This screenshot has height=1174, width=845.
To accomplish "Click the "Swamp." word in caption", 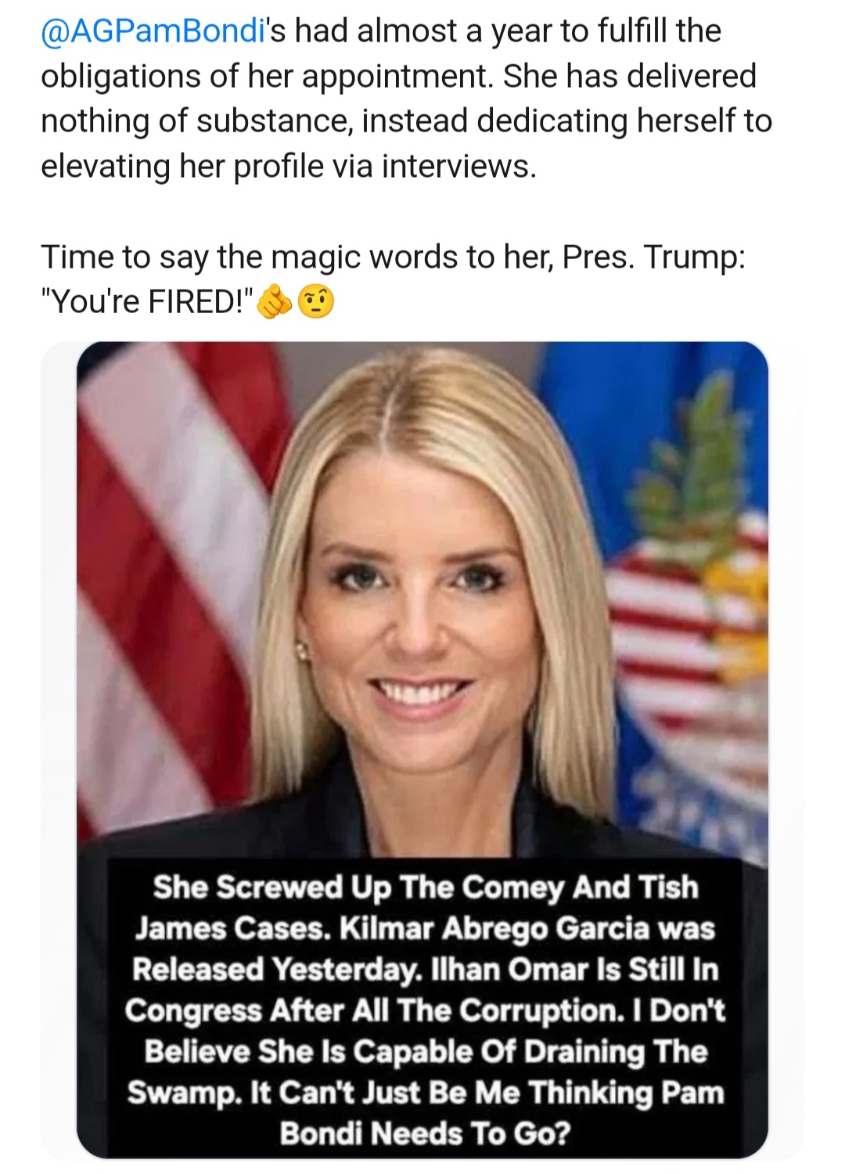I will [185, 1092].
